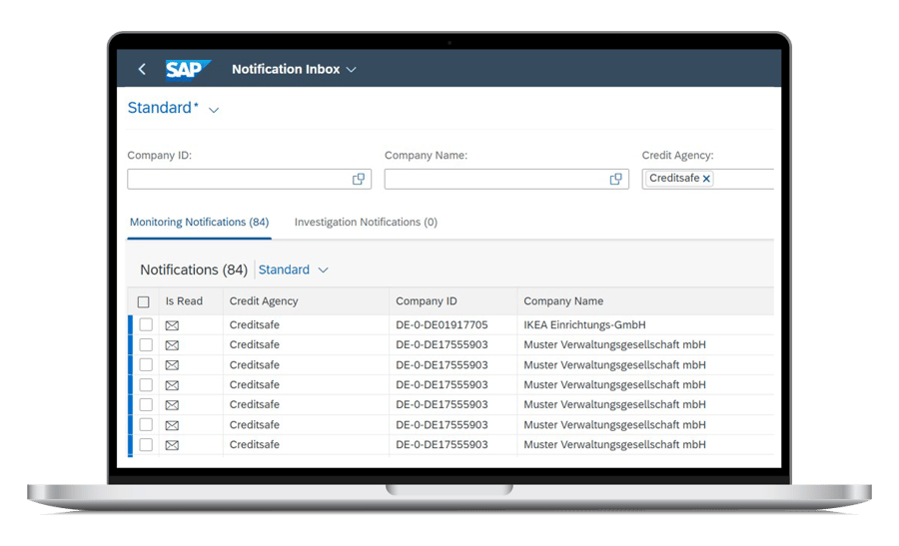
Task: Open the Company ID value help icon
Action: (x=359, y=180)
